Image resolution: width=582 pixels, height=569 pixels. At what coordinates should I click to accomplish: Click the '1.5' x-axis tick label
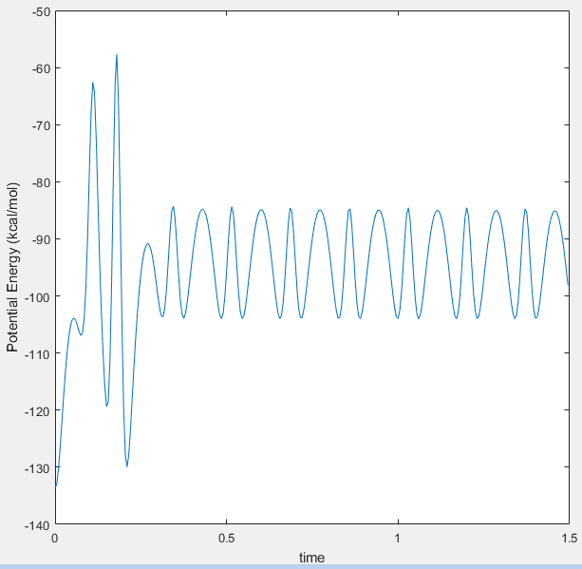click(x=569, y=539)
